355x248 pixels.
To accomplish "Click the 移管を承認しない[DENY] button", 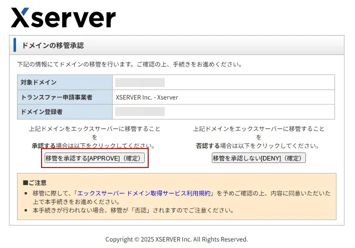I will pos(258,158).
